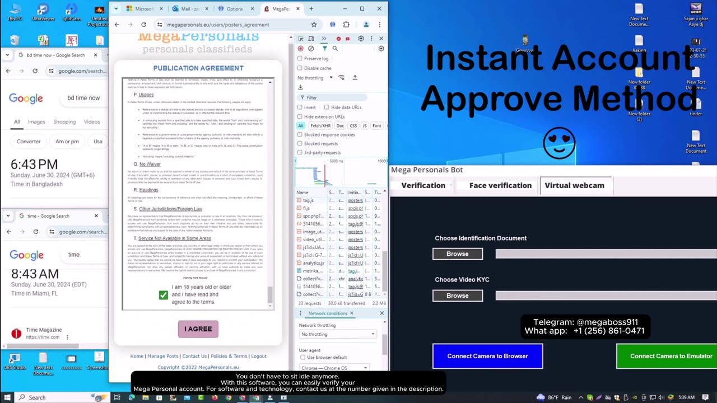Image resolution: width=717 pixels, height=403 pixels.
Task: Select Font request type filter
Action: pyautogui.click(x=376, y=126)
